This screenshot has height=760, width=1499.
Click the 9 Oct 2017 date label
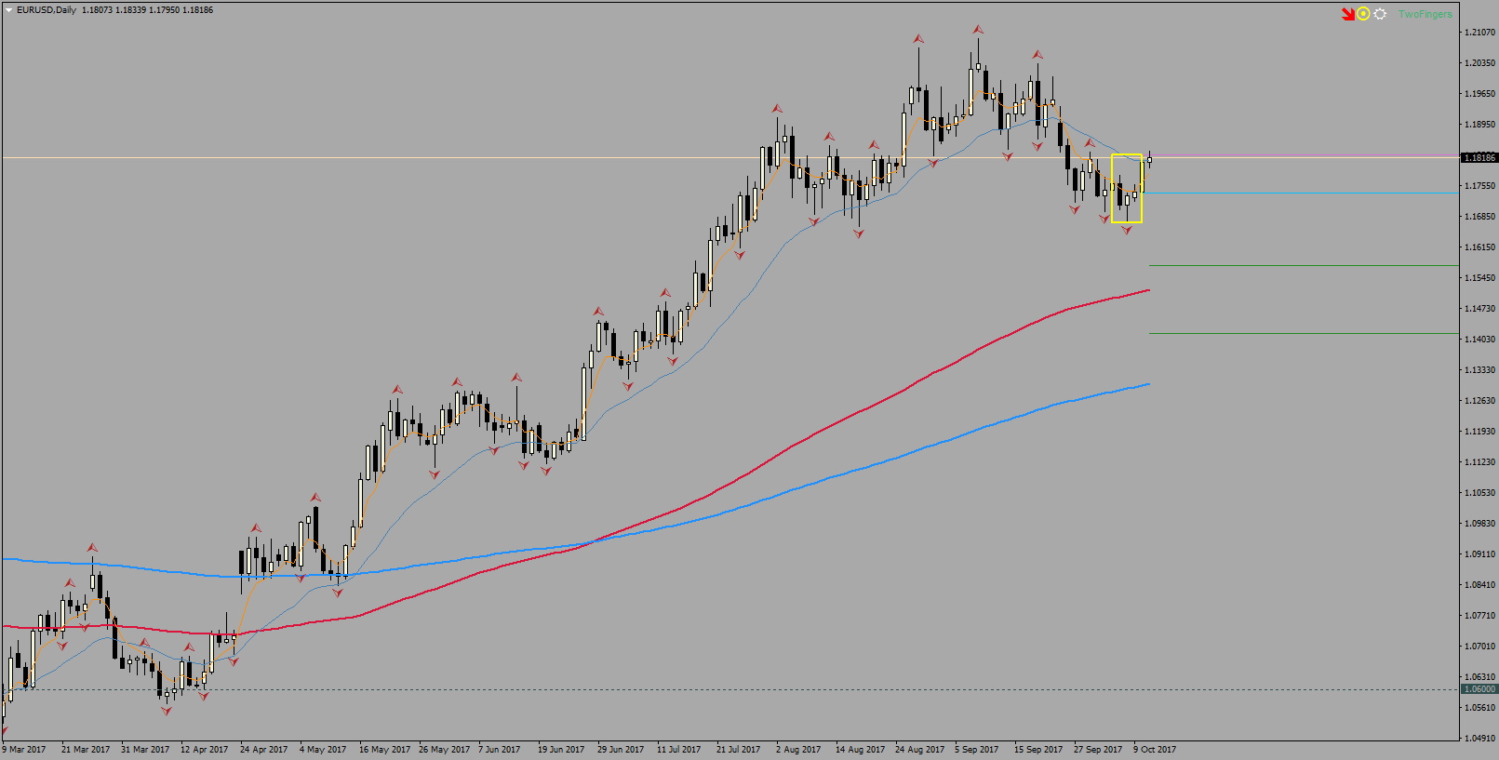coord(1155,750)
